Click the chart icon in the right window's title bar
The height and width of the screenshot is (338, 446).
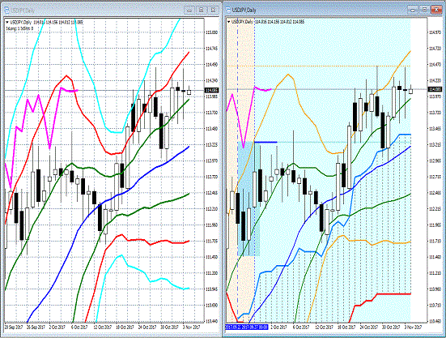[228, 10]
